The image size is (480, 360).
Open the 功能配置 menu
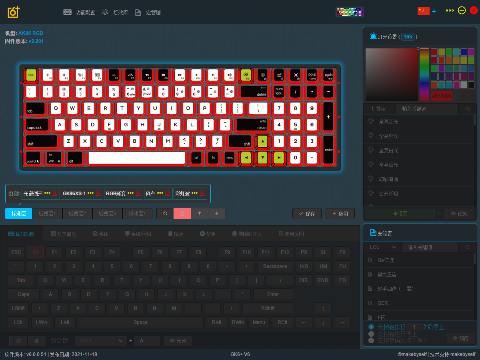(79, 12)
